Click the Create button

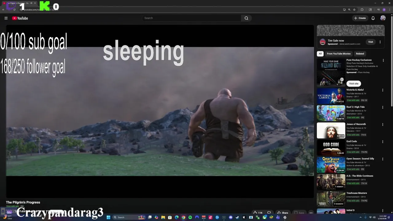coord(360,18)
